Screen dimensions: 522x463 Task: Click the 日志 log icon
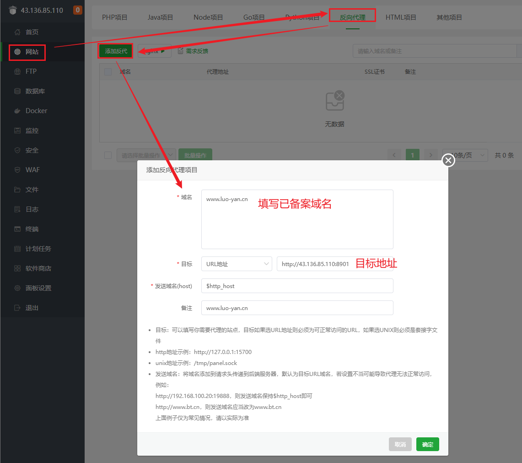point(17,209)
